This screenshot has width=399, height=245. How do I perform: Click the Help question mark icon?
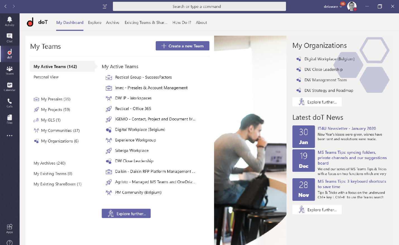click(x=9, y=242)
